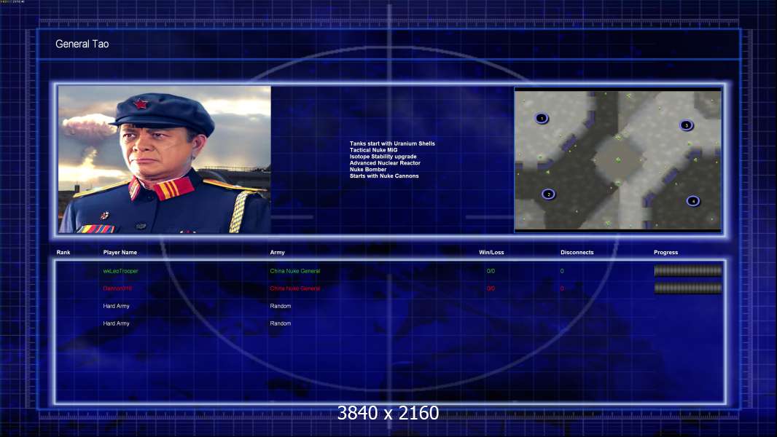777x437 pixels.
Task: Click the wkLeoTrooper progress bar
Action: pos(688,271)
